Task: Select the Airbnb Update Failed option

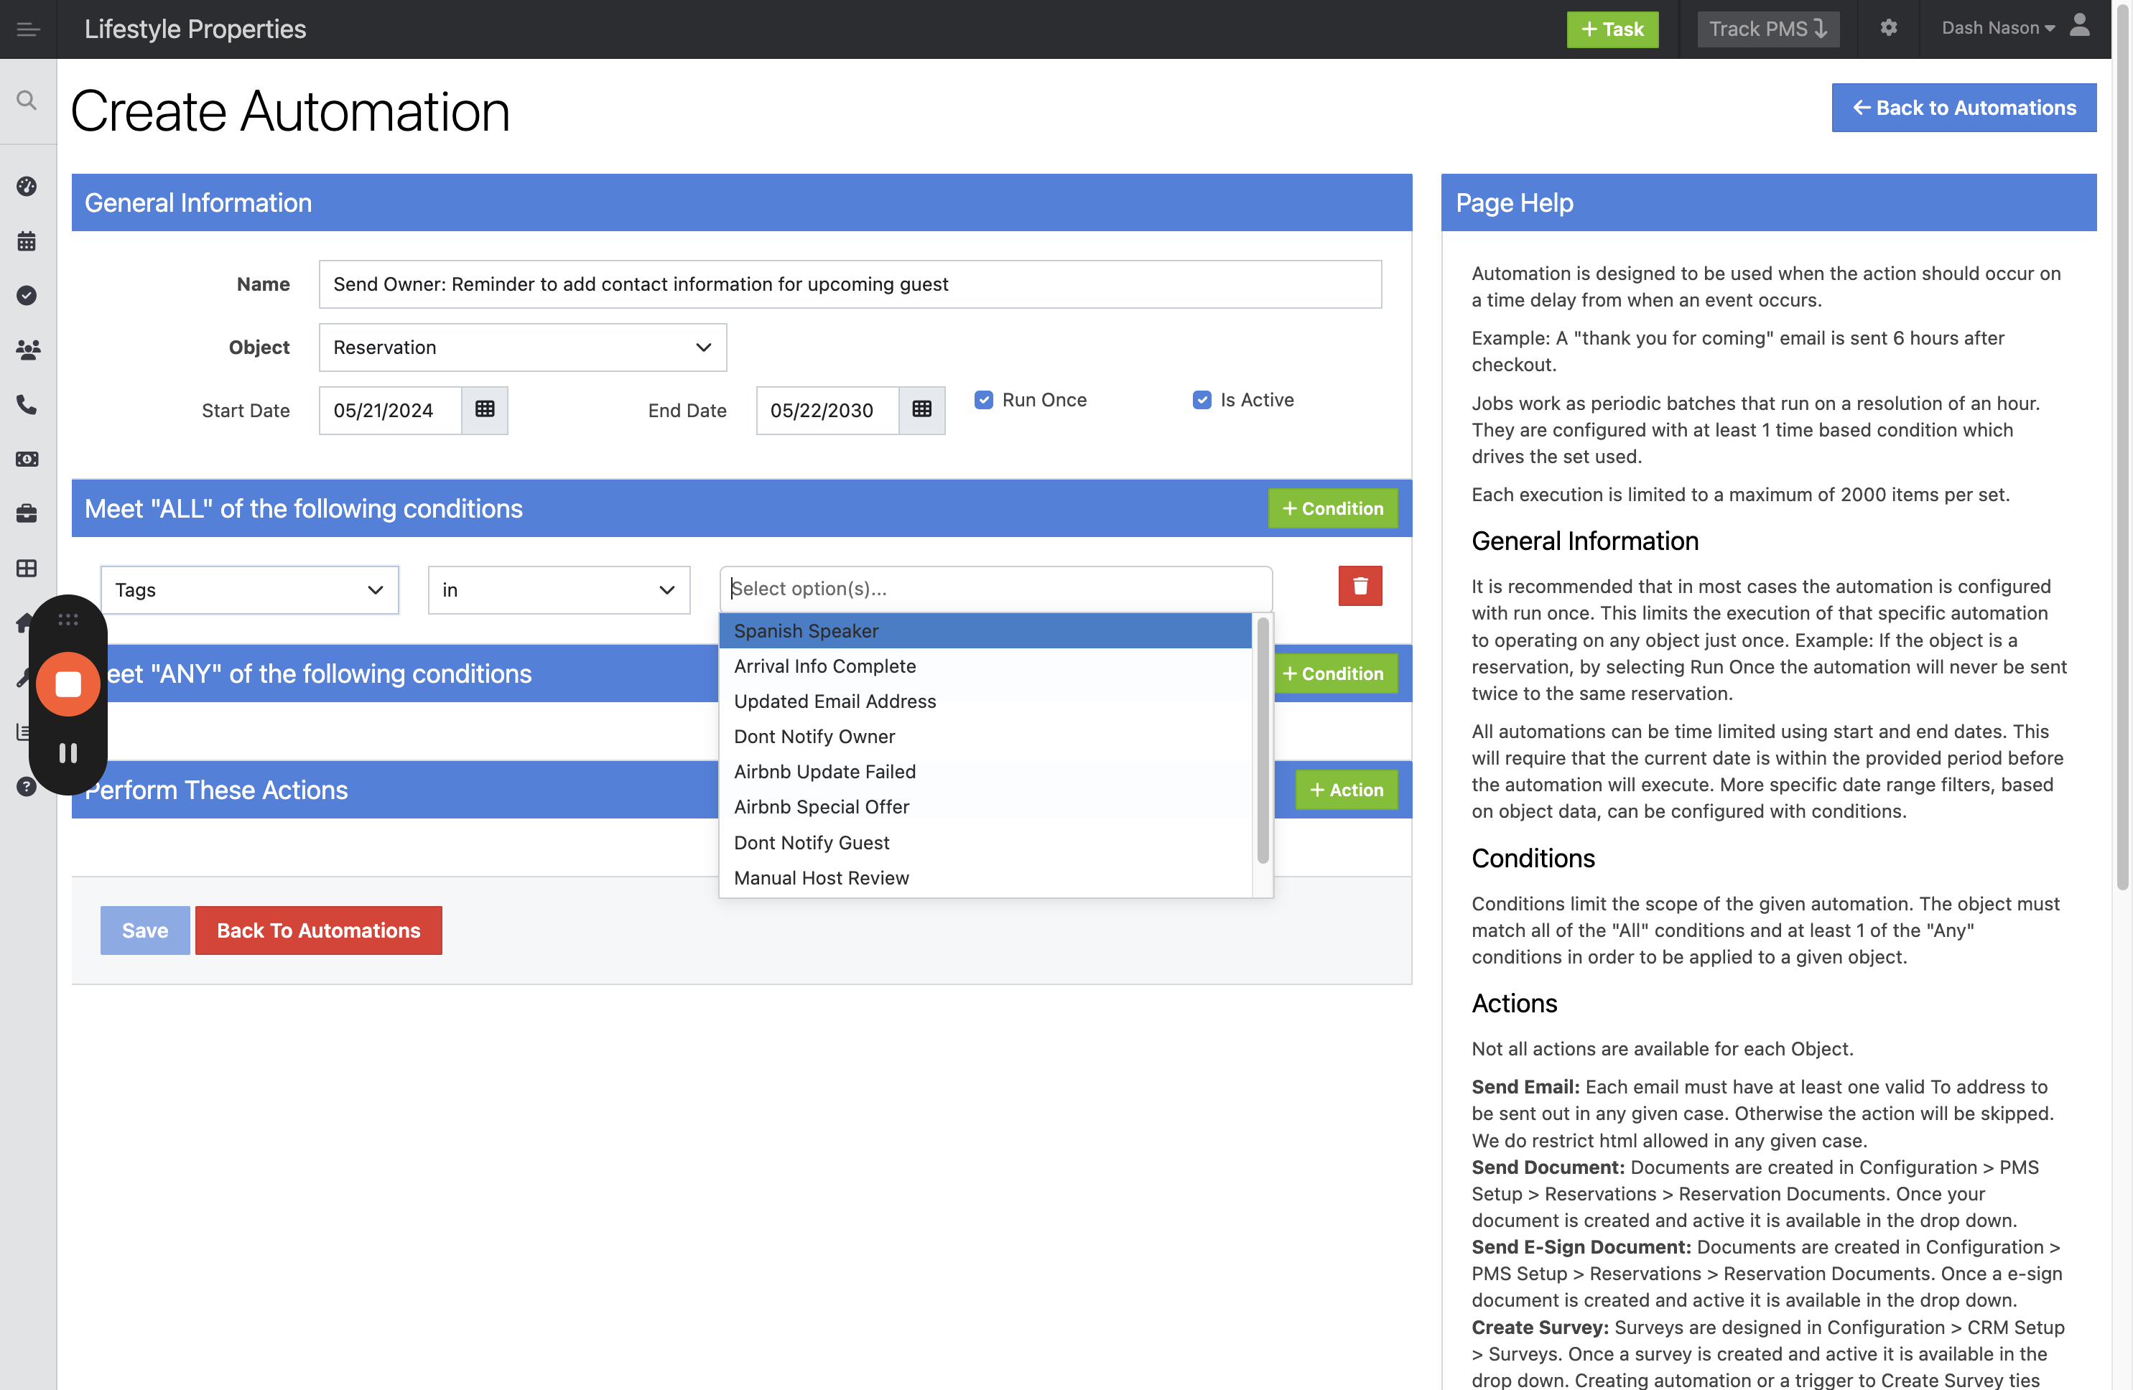Action: [x=985, y=772]
